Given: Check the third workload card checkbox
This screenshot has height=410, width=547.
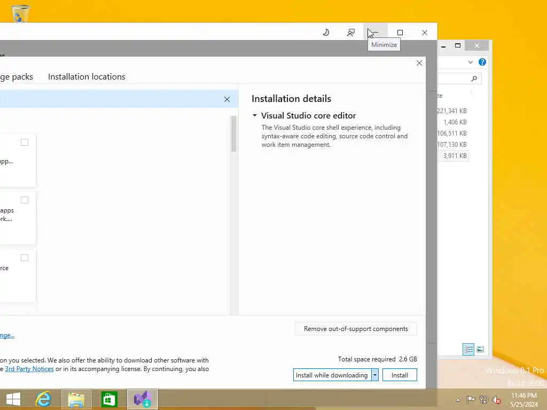Looking at the screenshot, I should point(25,258).
